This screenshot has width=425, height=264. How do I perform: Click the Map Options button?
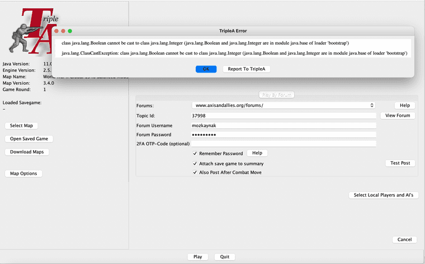pyautogui.click(x=23, y=174)
